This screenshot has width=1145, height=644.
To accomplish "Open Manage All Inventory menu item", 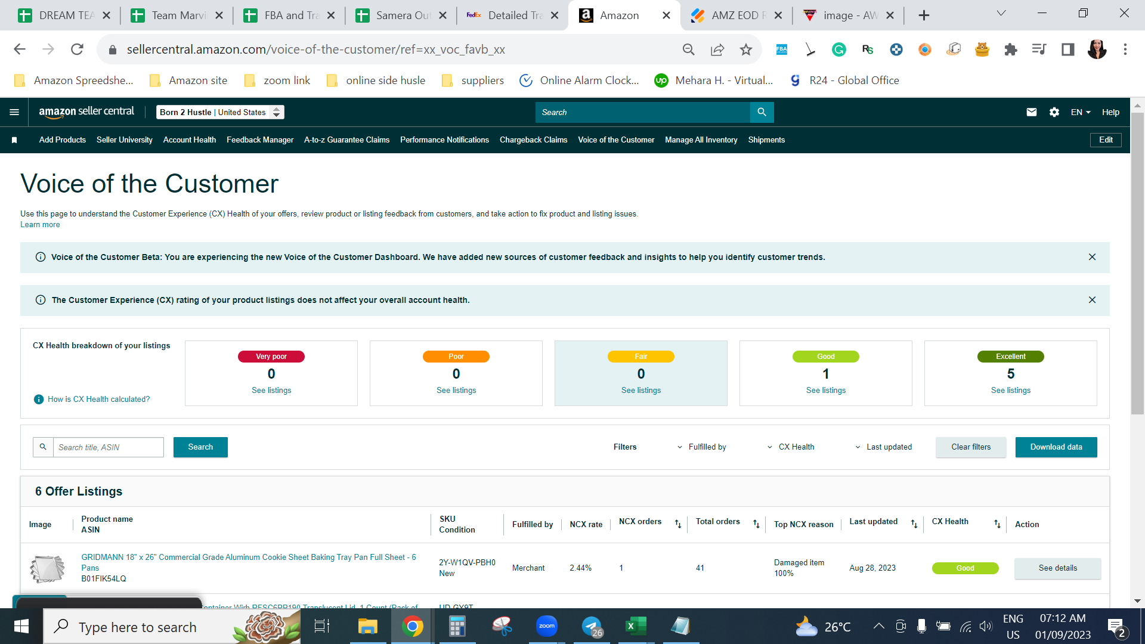I will [701, 140].
